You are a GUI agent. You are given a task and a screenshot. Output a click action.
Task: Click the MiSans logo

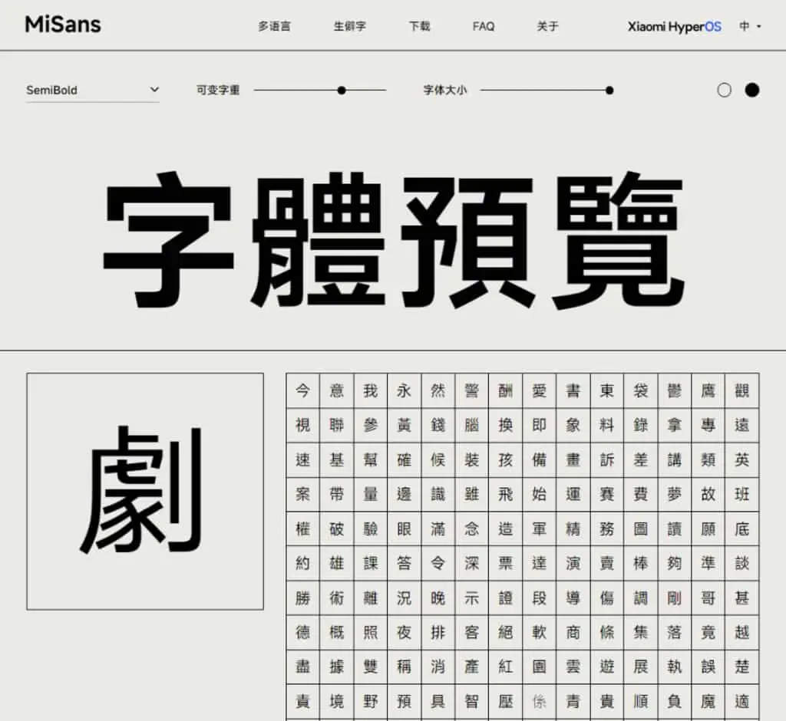point(63,25)
